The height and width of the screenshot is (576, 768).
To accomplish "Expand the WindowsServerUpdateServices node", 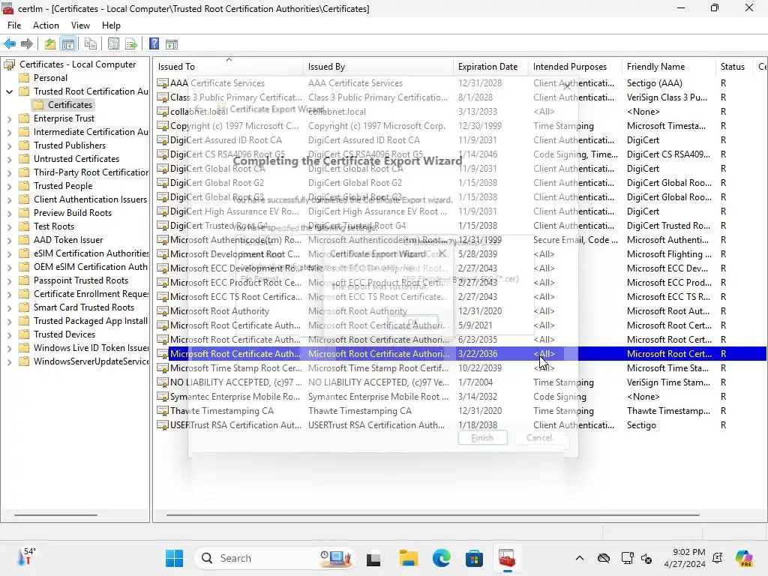I will 9,362.
